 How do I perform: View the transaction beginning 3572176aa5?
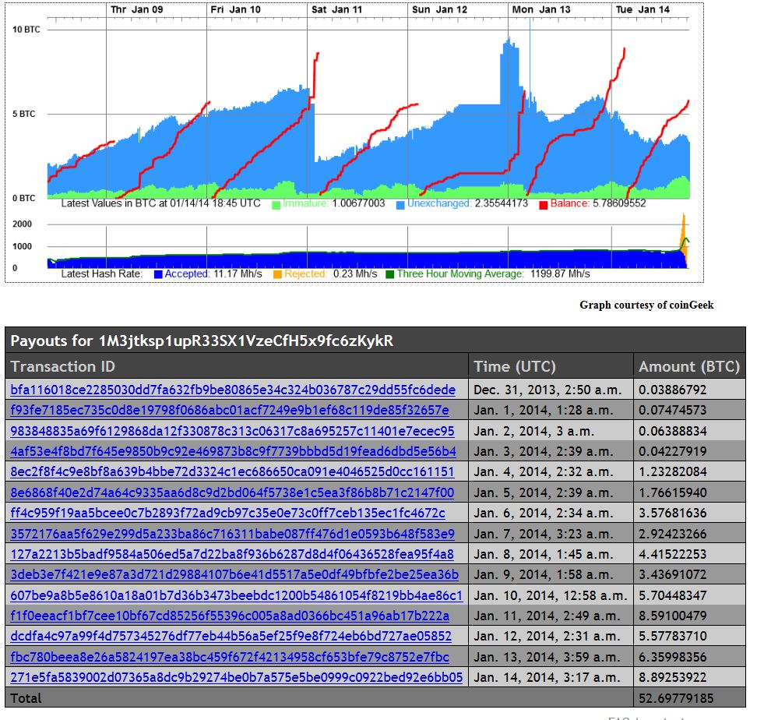[232, 534]
